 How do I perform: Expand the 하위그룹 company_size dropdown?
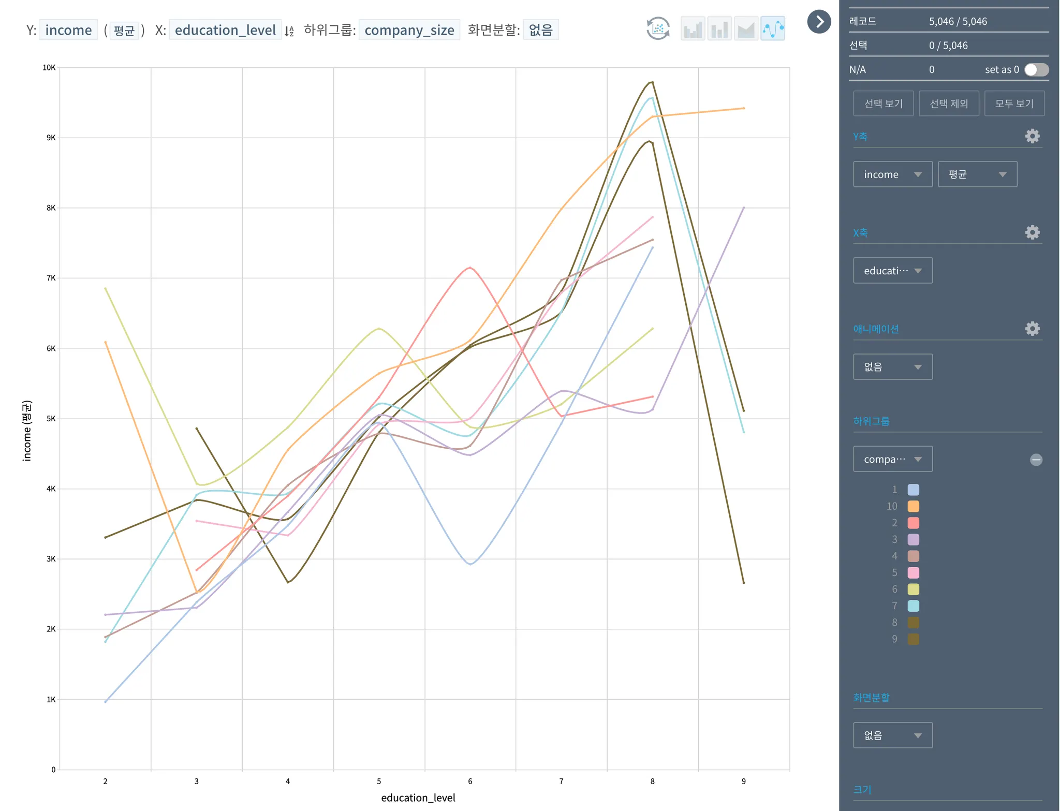892,459
